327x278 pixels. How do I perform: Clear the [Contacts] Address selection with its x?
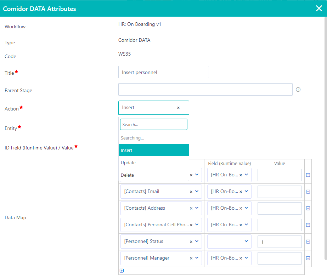[191, 208]
